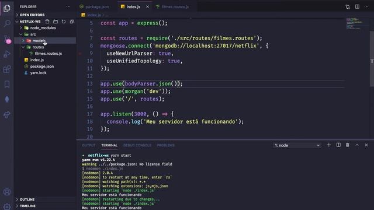
Task: Open the Debug Console tab
Action: tap(137, 145)
